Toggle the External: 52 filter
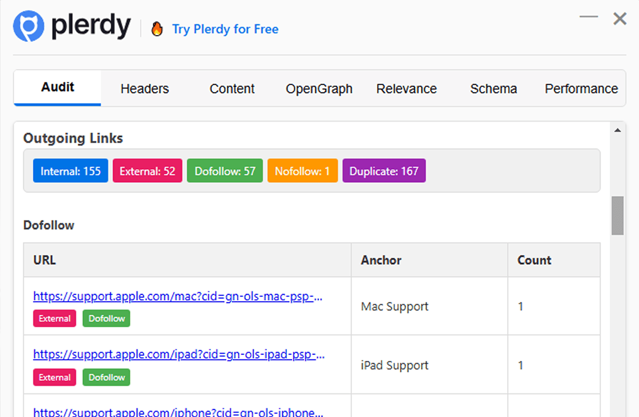The height and width of the screenshot is (417, 639). 147,170
